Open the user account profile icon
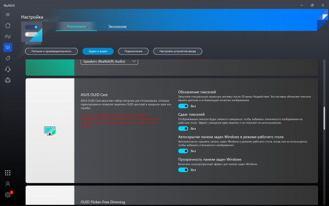Viewport: 329px width, 206px height. tap(8, 183)
